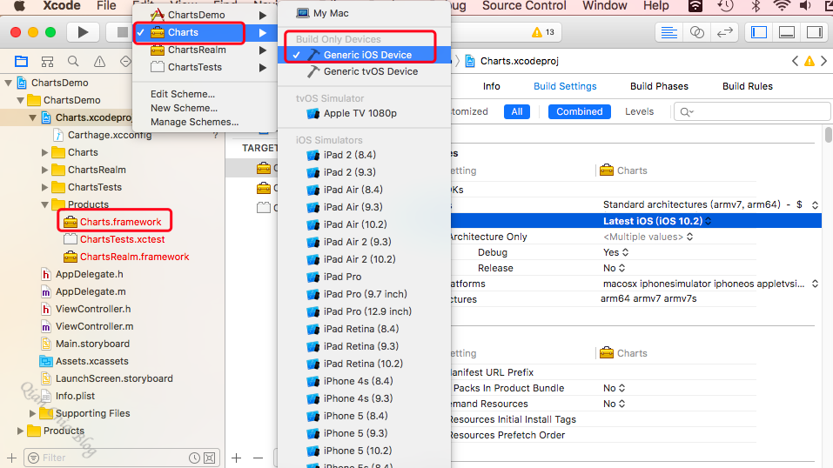Click the build settings search field
The height and width of the screenshot is (468, 833).
752,111
